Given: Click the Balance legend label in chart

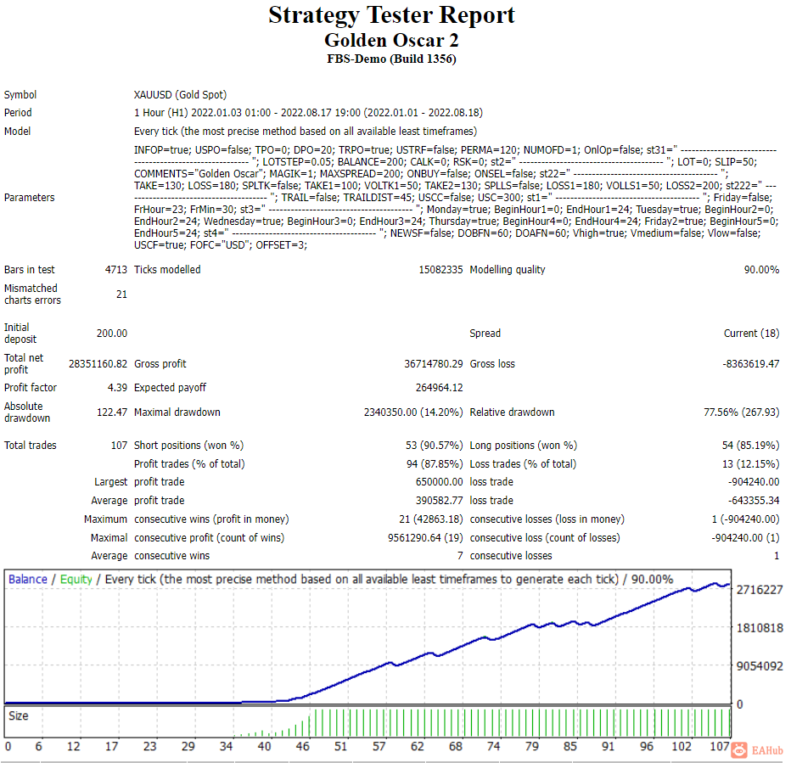Looking at the screenshot, I should 28,580.
